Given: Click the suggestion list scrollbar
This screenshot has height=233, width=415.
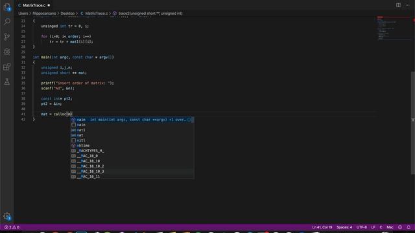Looking at the screenshot, I should tap(193, 120).
